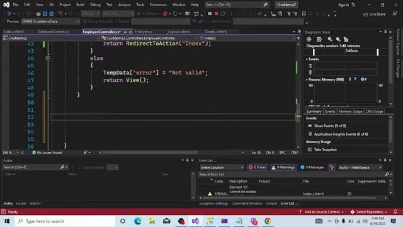
Task: Click Select Repository in status bar
Action: tap(369, 212)
